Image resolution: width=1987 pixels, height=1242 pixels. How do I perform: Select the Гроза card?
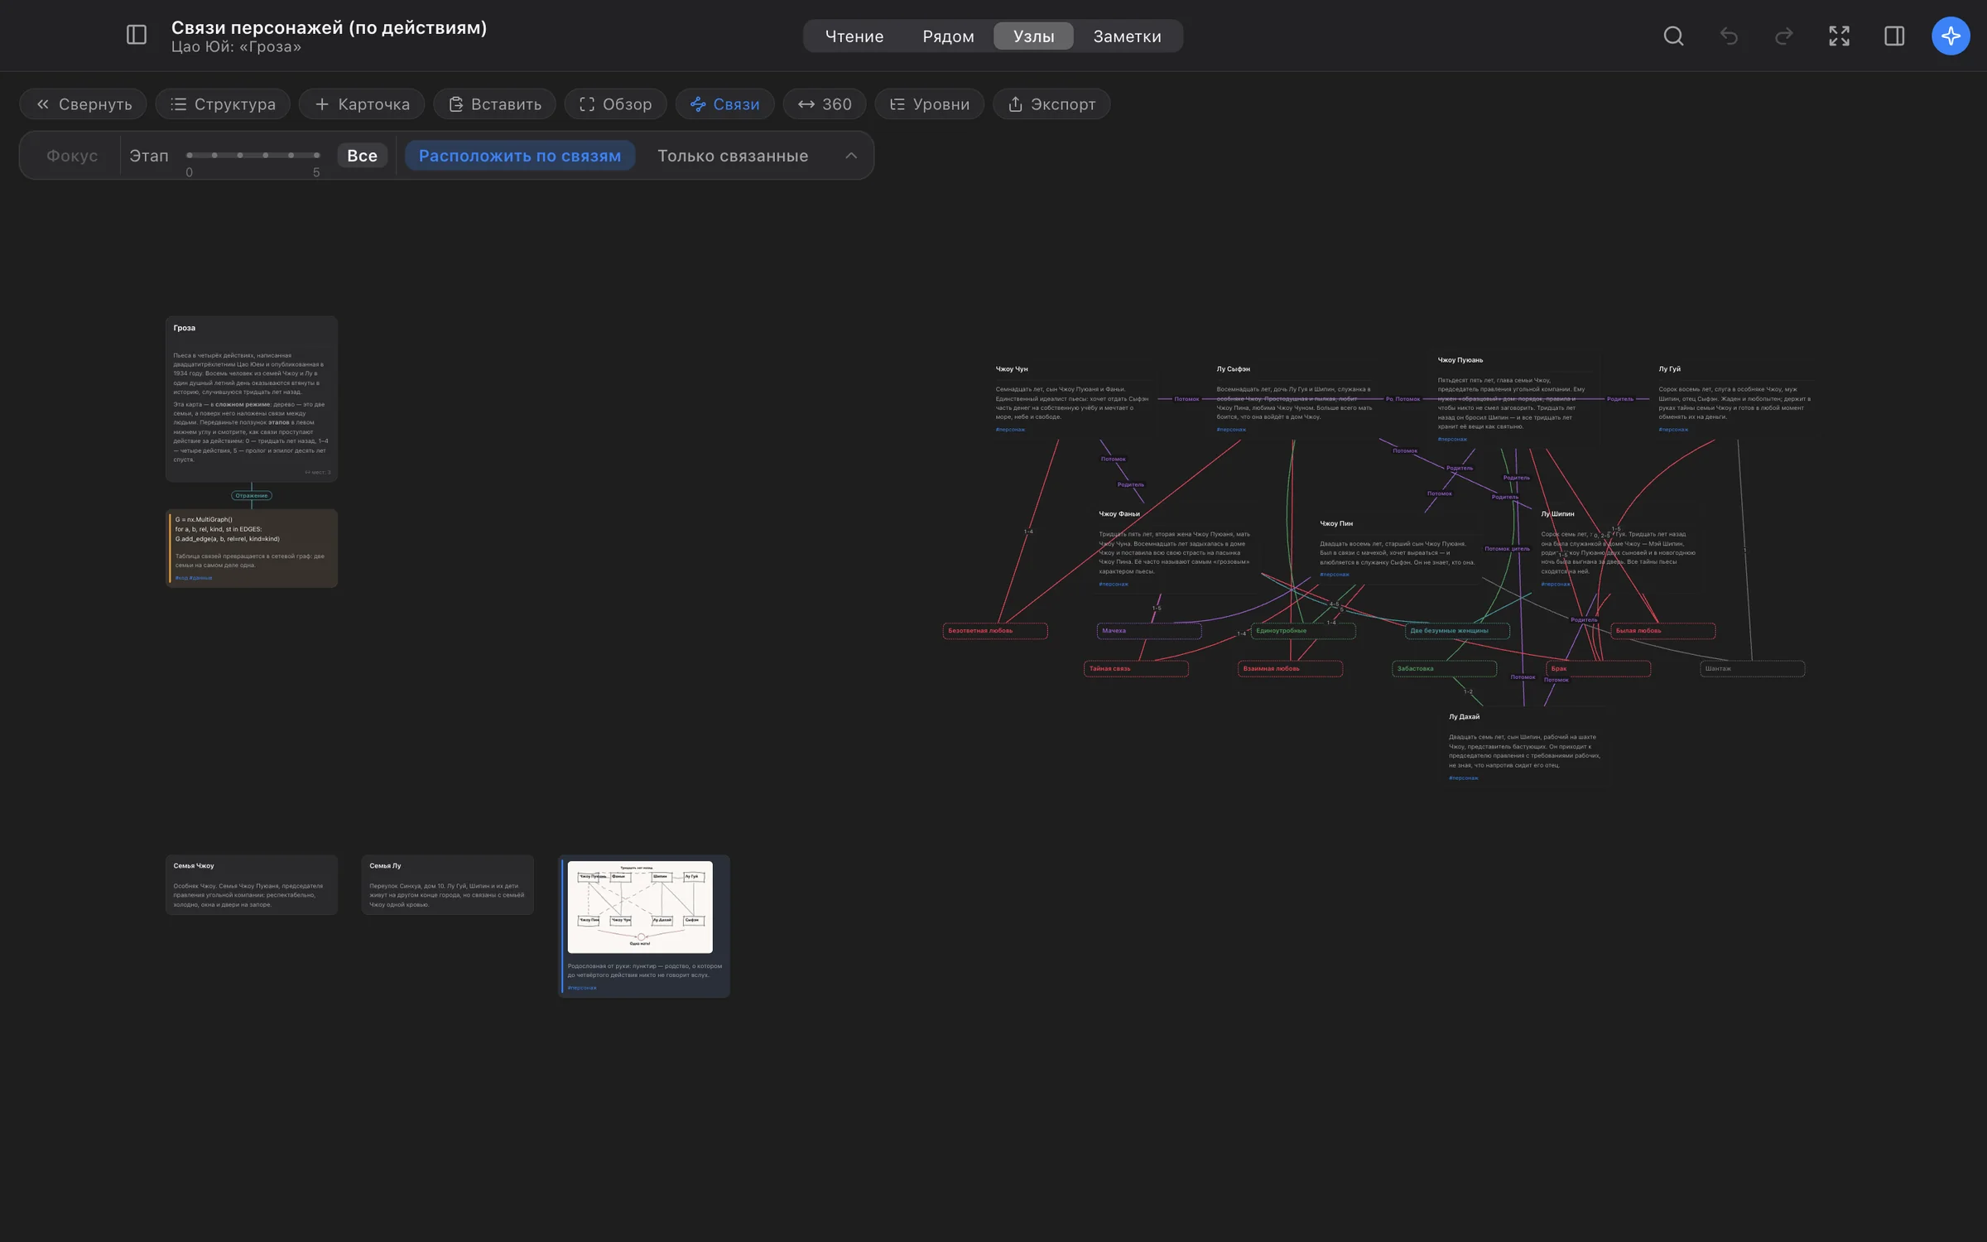pyautogui.click(x=252, y=398)
